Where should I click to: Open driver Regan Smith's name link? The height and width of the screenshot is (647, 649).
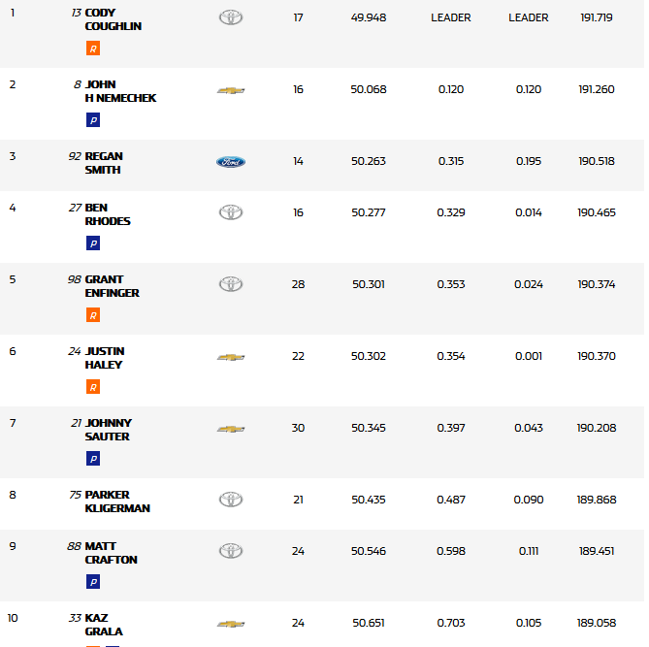tap(104, 163)
